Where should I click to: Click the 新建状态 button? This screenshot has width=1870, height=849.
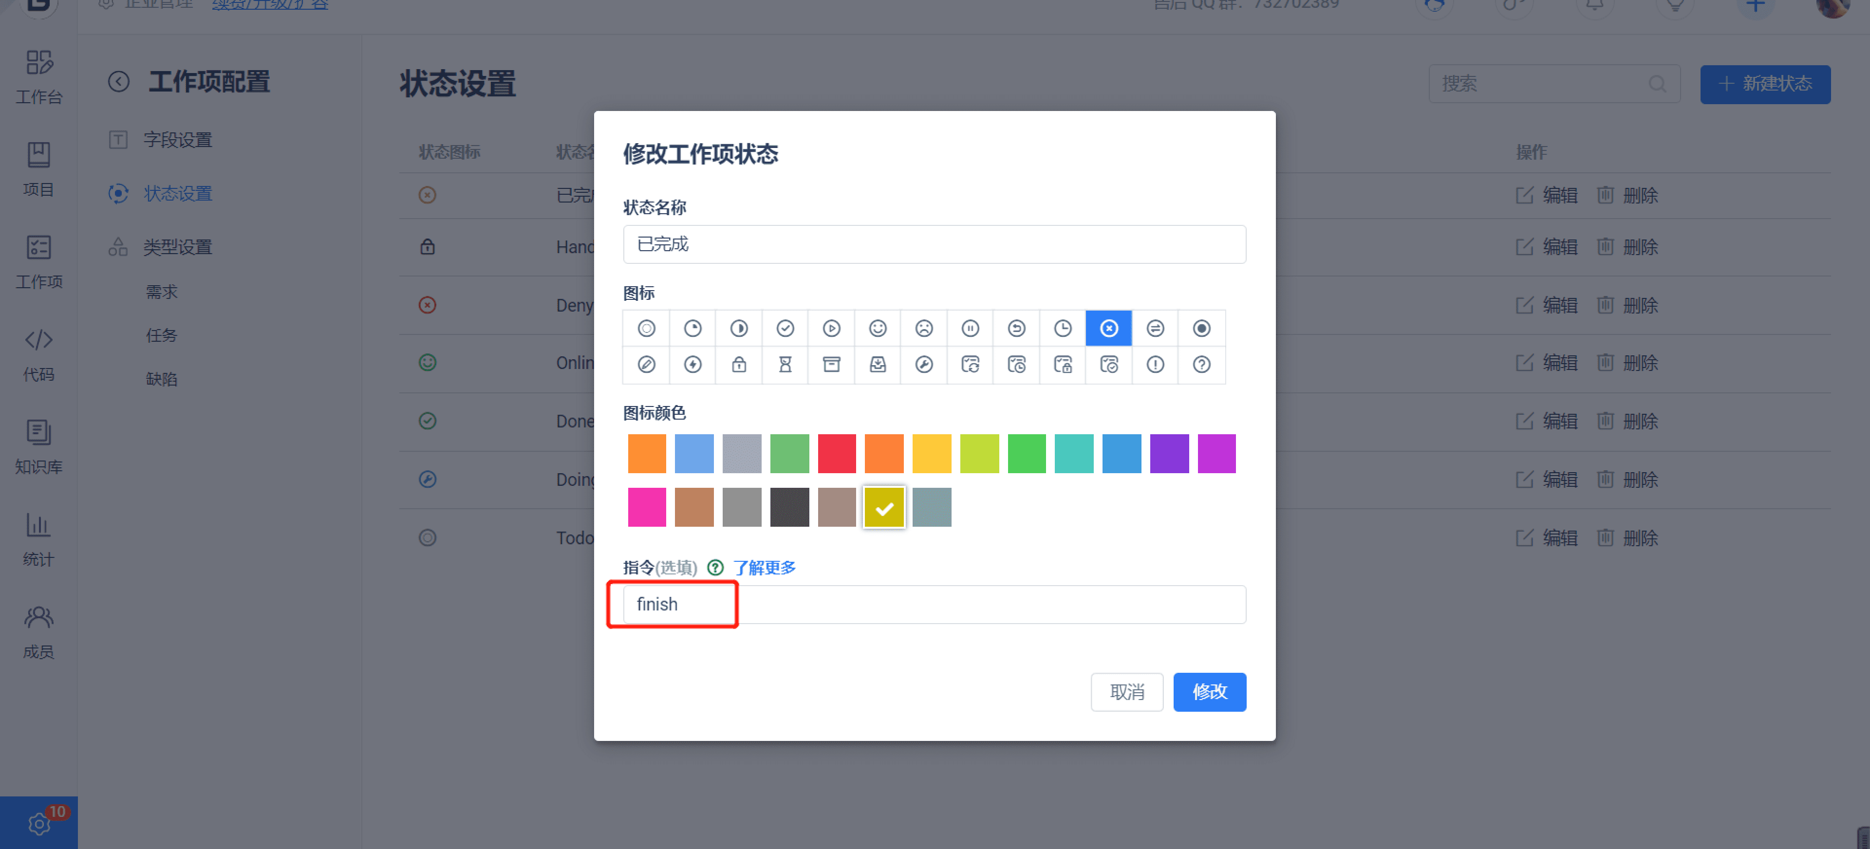pyautogui.click(x=1765, y=84)
